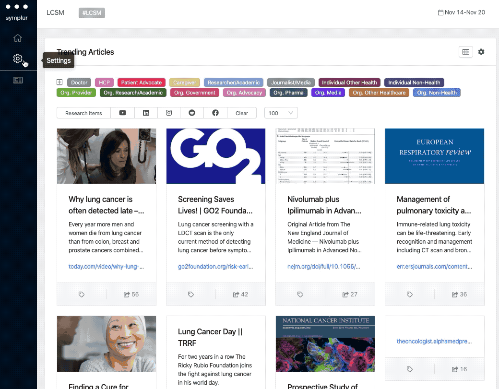Filter by LinkedIn icon
Image resolution: width=499 pixels, height=389 pixels.
click(146, 113)
